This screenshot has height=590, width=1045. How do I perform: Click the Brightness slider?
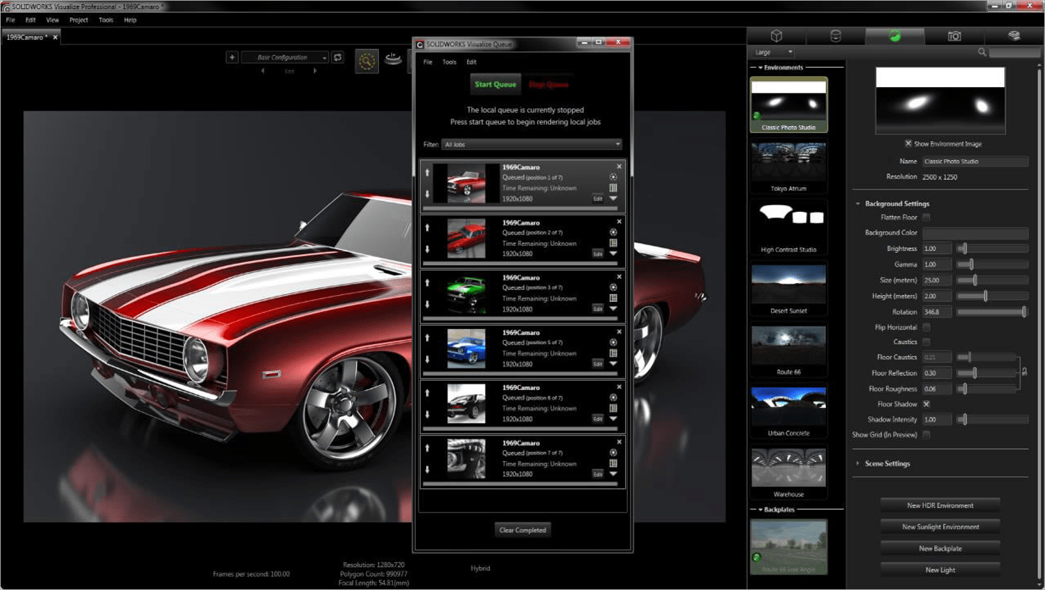[x=992, y=249]
